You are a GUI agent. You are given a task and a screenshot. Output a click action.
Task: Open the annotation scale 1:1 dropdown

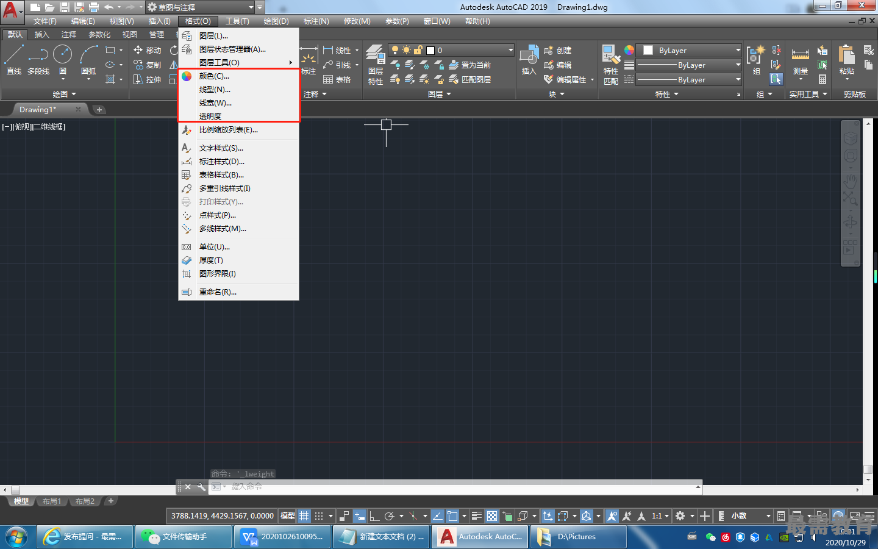(x=660, y=516)
